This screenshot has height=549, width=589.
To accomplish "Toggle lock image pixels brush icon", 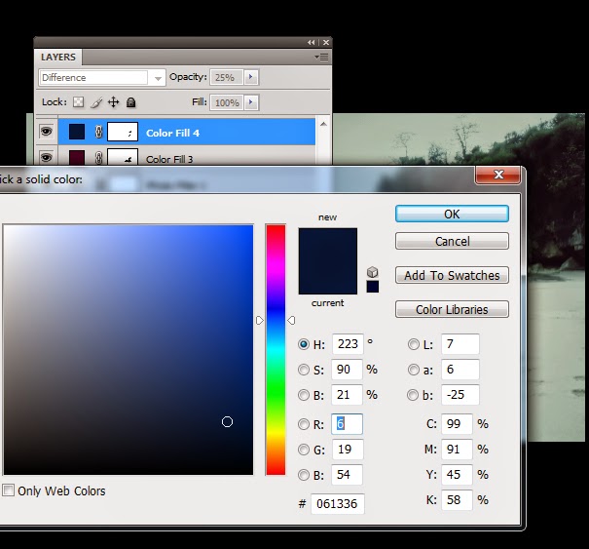I will pos(96,102).
